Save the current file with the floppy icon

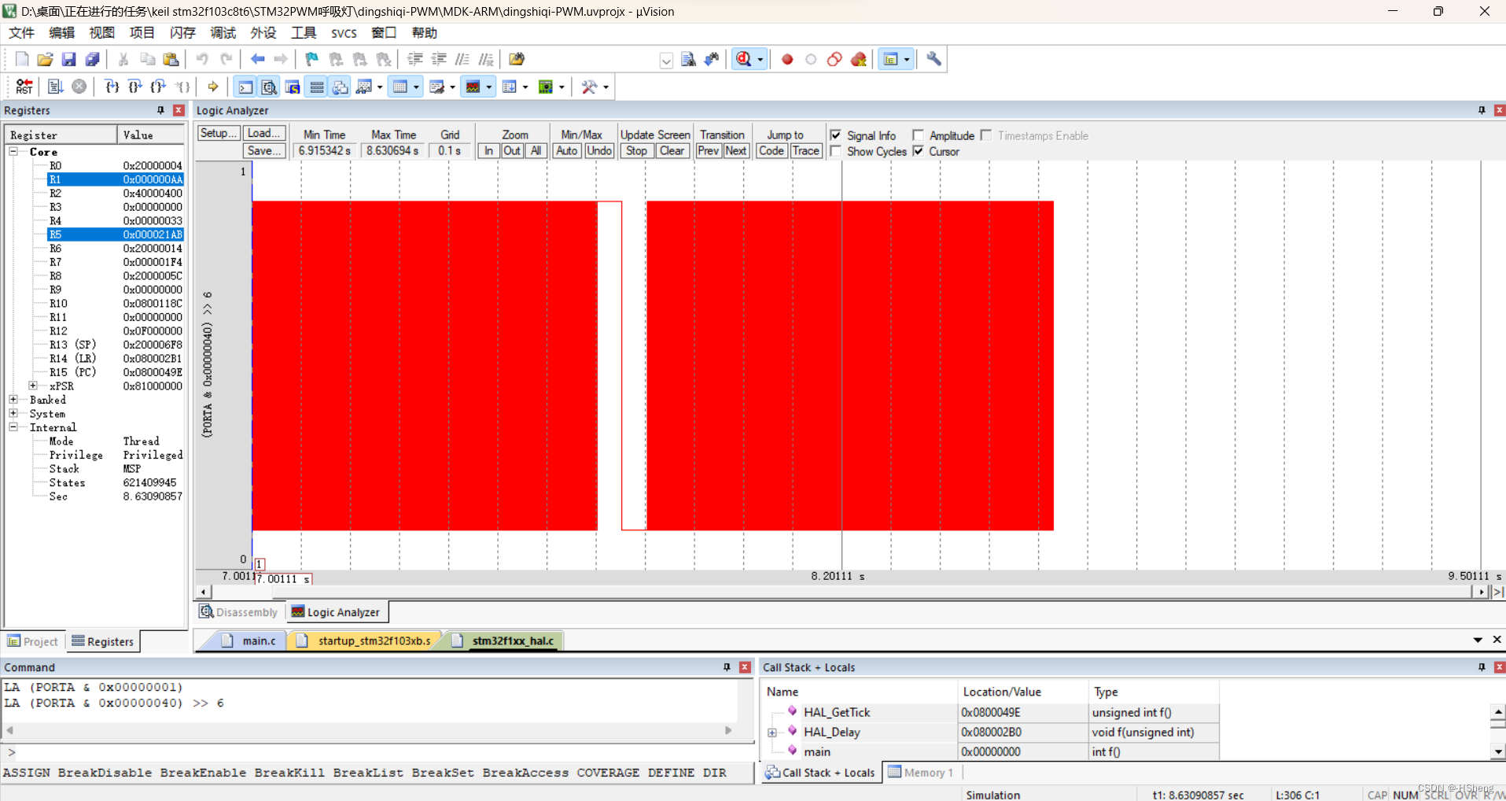tap(69, 59)
